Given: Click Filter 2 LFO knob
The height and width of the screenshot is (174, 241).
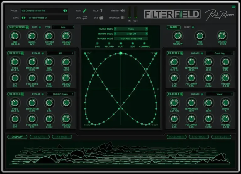Looking at the screenshot, I should [174, 78].
